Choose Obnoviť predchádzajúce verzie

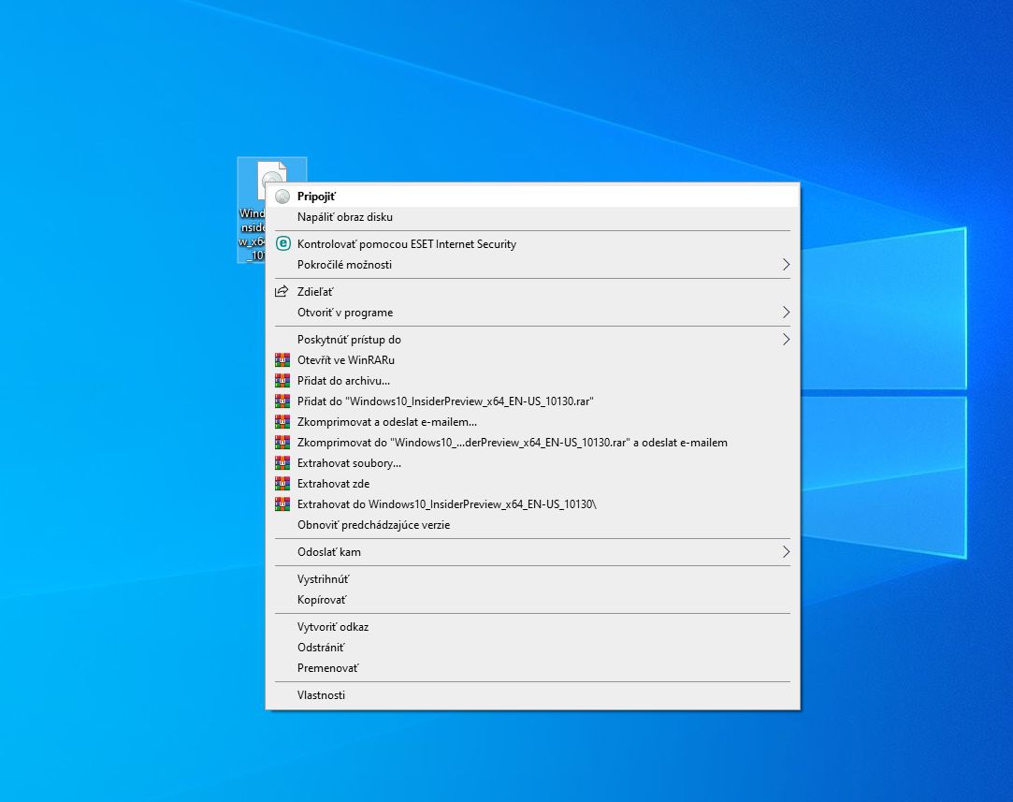532,525
